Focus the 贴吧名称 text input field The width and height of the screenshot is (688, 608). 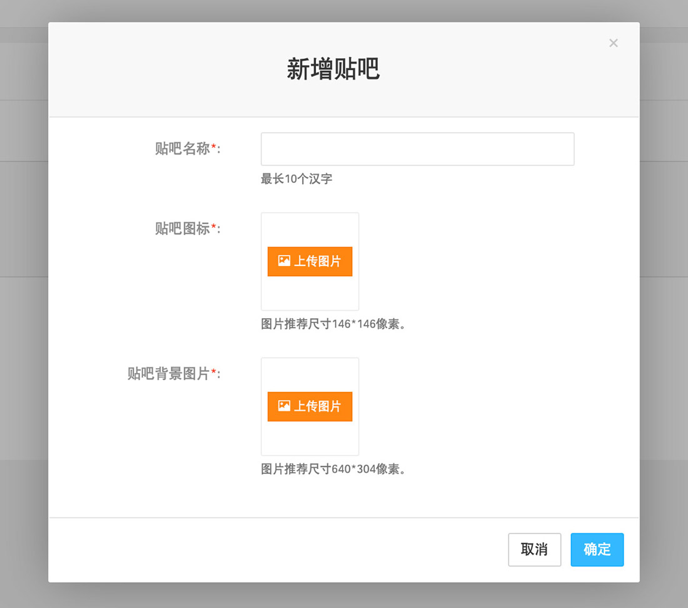click(417, 149)
